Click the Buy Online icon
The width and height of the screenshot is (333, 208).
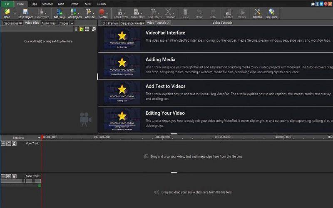[x=271, y=12]
